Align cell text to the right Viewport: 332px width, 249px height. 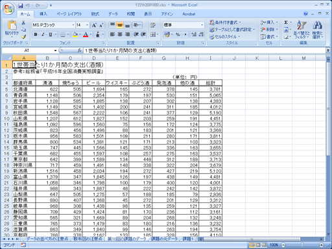(x=127, y=34)
